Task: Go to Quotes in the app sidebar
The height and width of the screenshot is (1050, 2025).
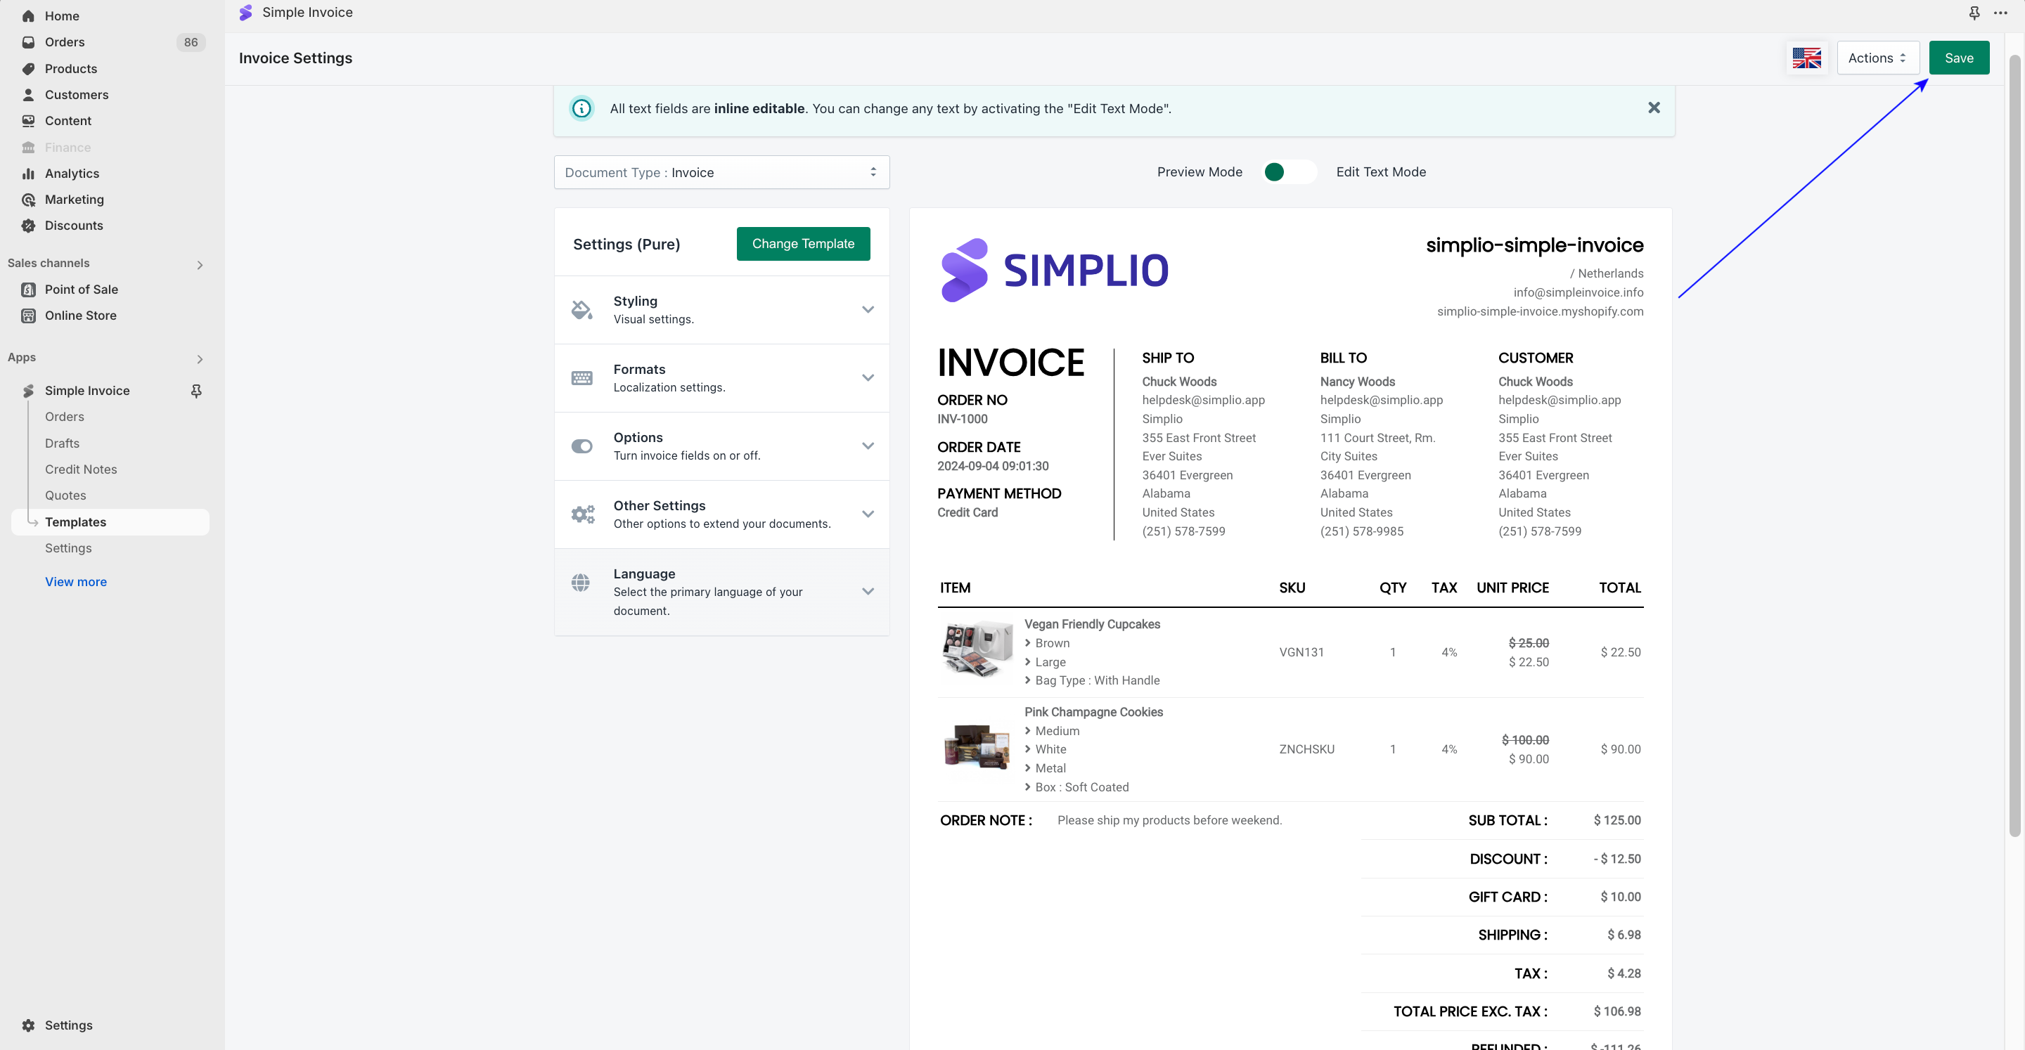Action: point(65,495)
